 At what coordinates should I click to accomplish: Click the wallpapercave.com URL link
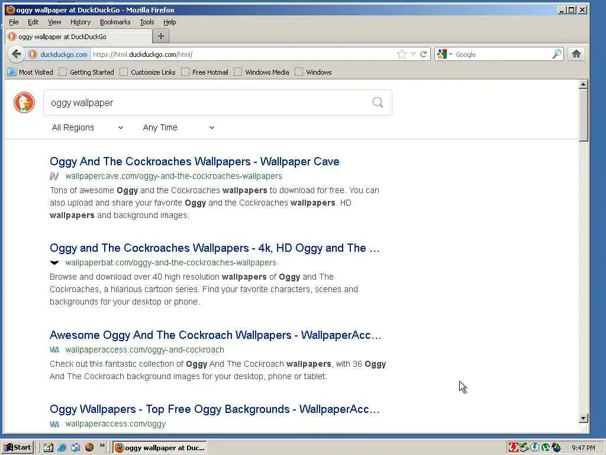click(x=173, y=176)
